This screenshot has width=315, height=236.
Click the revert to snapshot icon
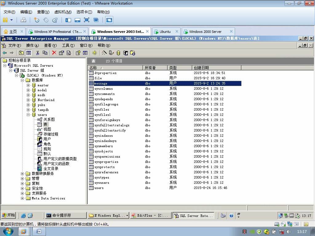pos(46,20)
